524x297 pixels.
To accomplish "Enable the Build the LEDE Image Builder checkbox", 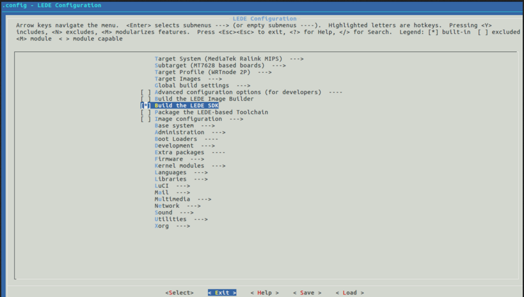I will (x=145, y=99).
